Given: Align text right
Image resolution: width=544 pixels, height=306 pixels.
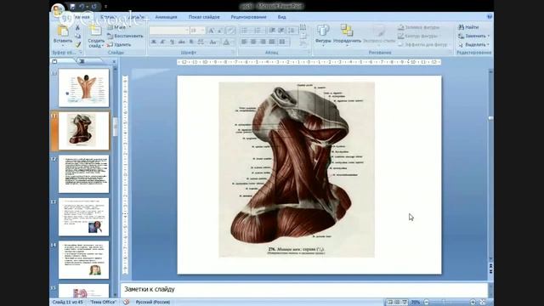Looking at the screenshot, I should pyautogui.click(x=263, y=42).
